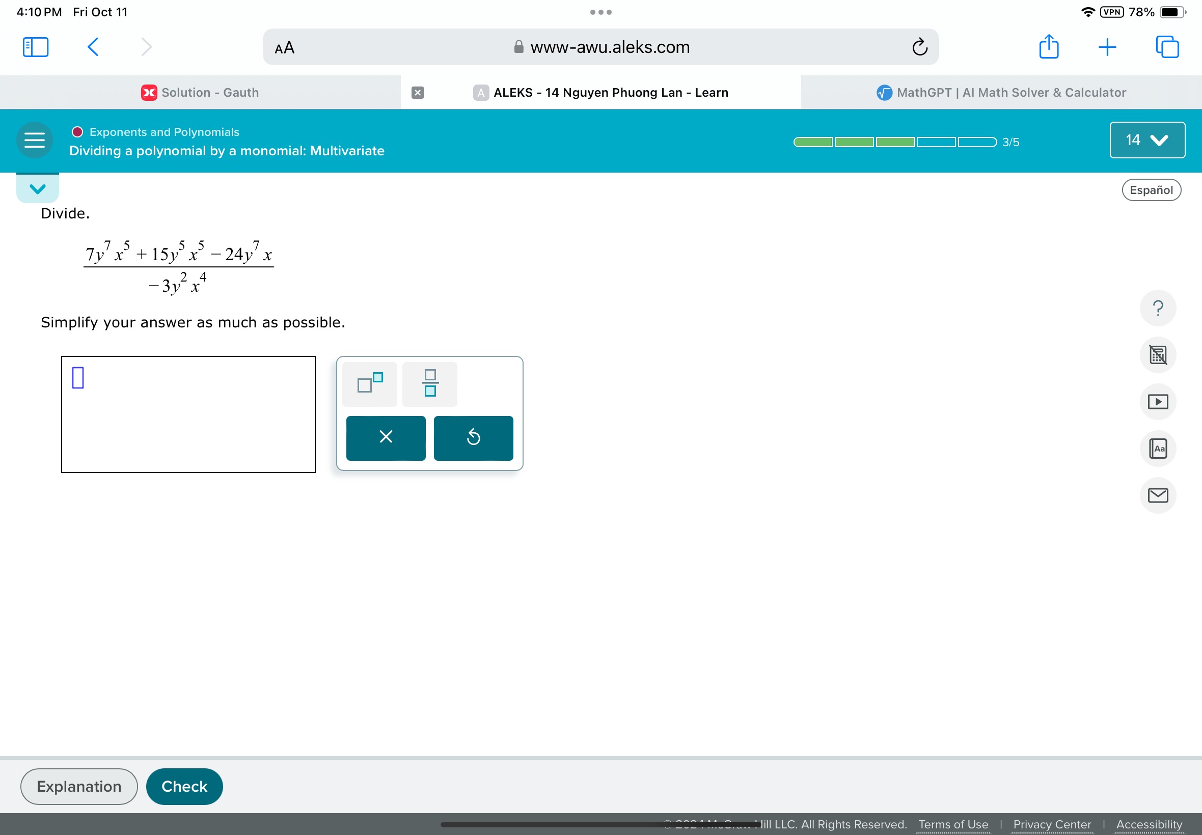1202x835 pixels.
Task: Select the ALEKS Learn tab
Action: tap(600, 93)
